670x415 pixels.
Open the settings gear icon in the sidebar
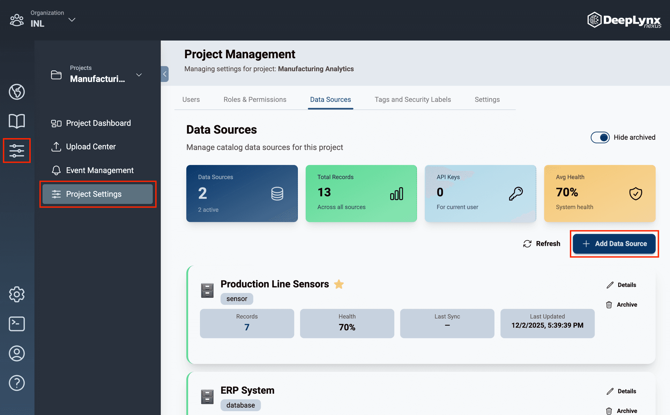[x=16, y=294]
